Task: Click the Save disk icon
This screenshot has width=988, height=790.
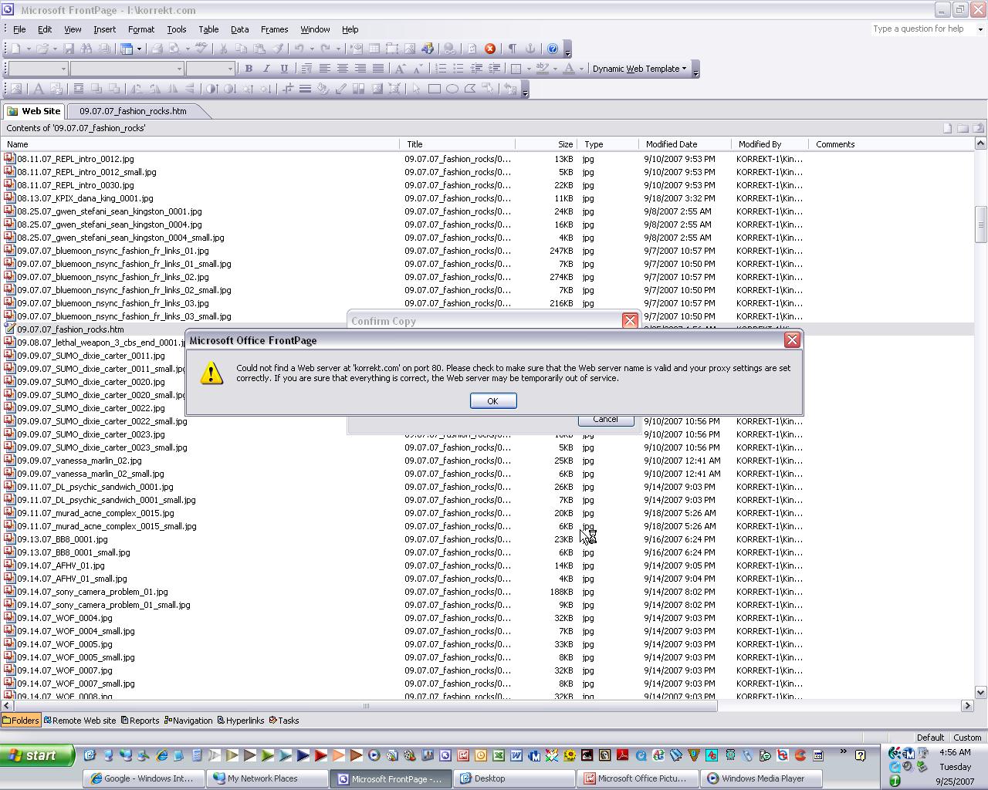Action: click(69, 49)
